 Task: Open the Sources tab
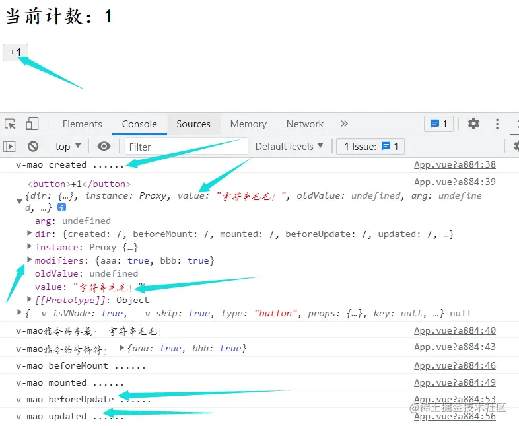tap(193, 124)
